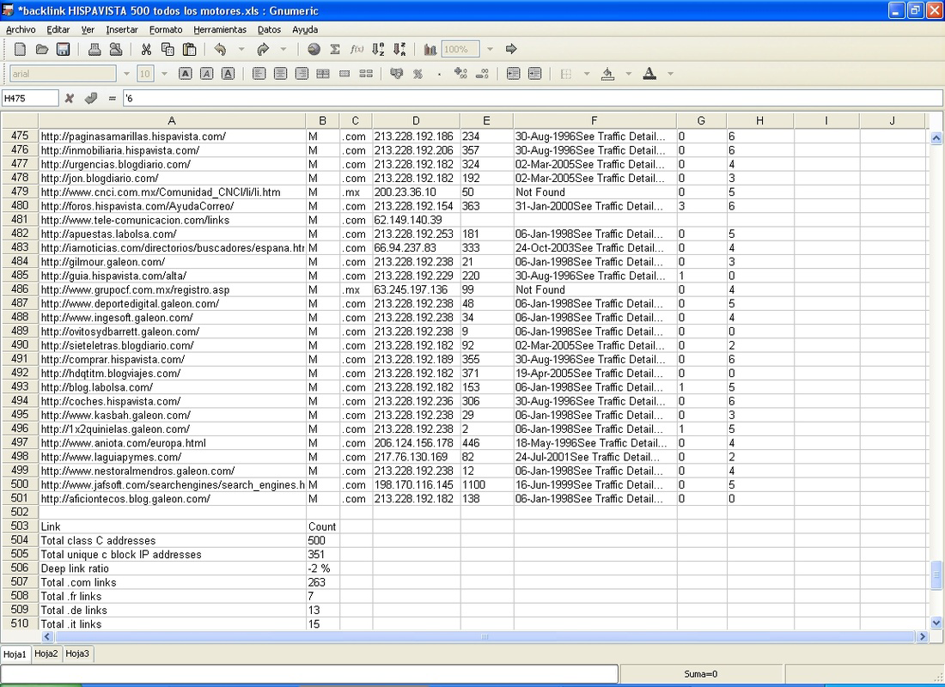
Task: Create a new workbook with New icon
Action: pos(20,50)
